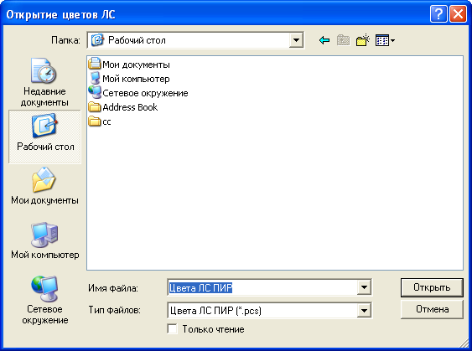Expand the Имя файла dropdown arrow
This screenshot has width=472, height=351.
click(364, 288)
